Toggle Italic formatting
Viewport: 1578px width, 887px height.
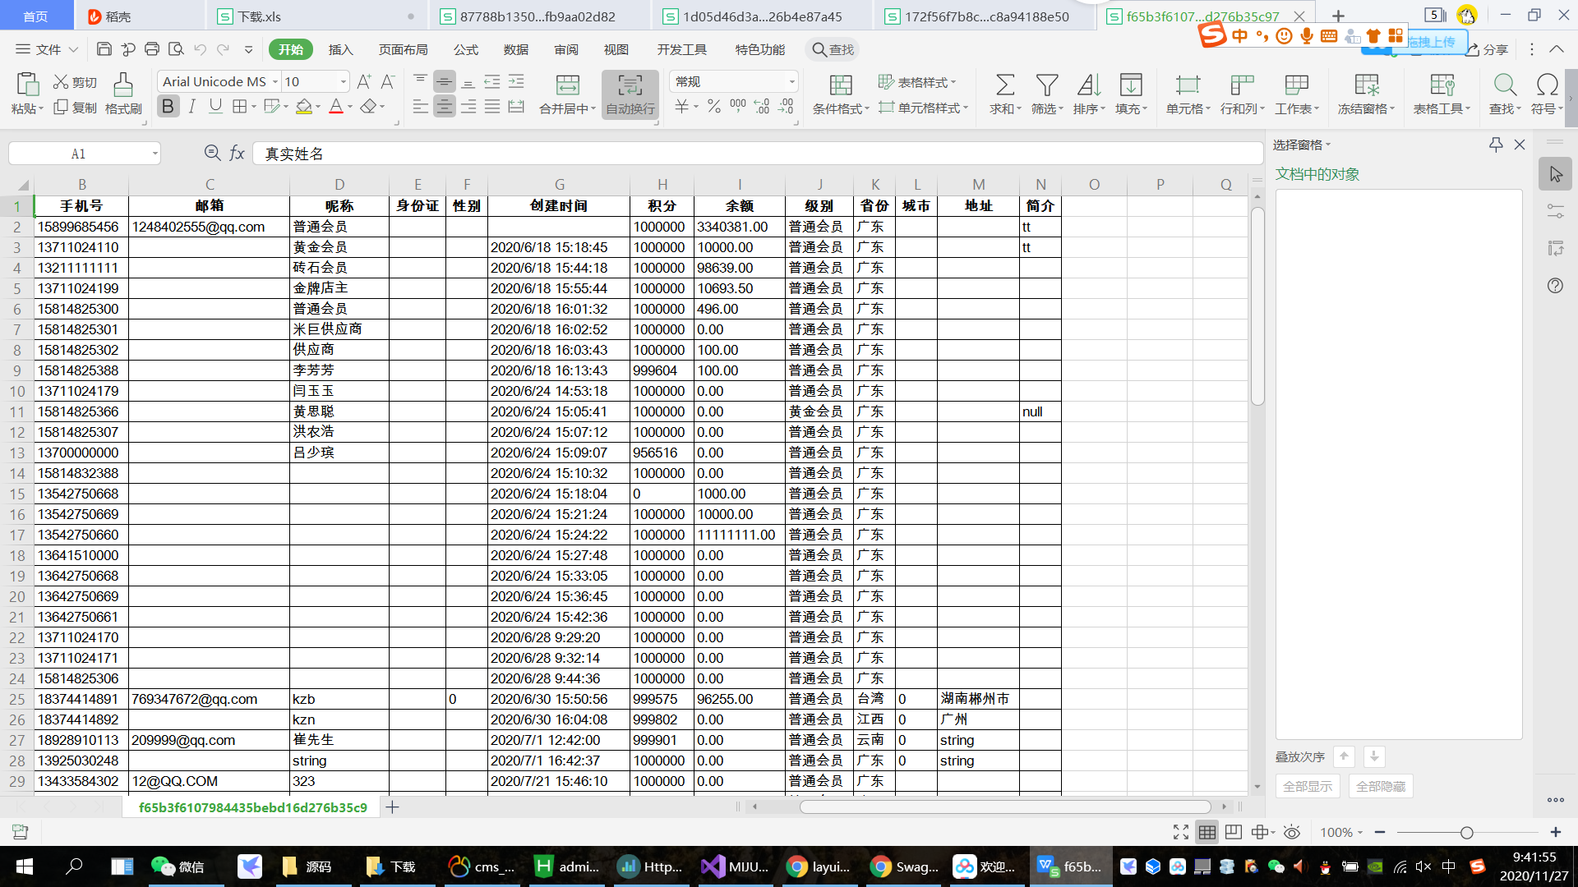[192, 107]
